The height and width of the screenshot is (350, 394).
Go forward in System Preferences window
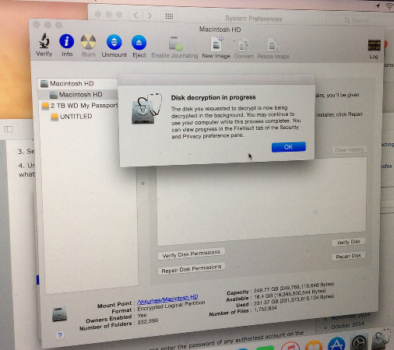coord(150,16)
